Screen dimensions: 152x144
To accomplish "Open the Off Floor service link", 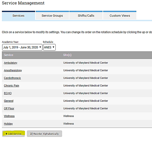I will pos(9,108).
